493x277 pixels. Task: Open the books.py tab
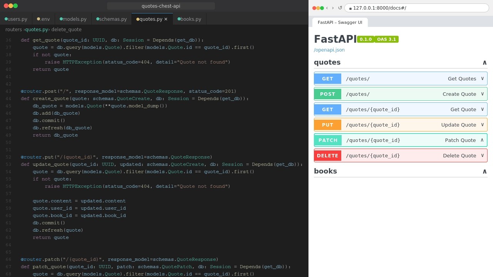[x=189, y=19]
